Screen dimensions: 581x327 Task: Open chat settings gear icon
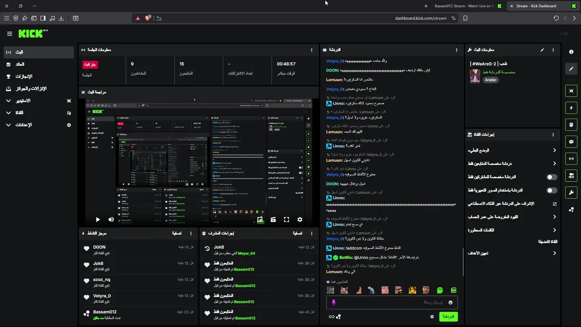[432, 317]
